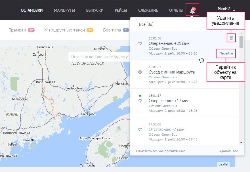Screen dimensions: 250x172
Task: Click the green unread dot at 18:01:17
Action: click(140, 96)
